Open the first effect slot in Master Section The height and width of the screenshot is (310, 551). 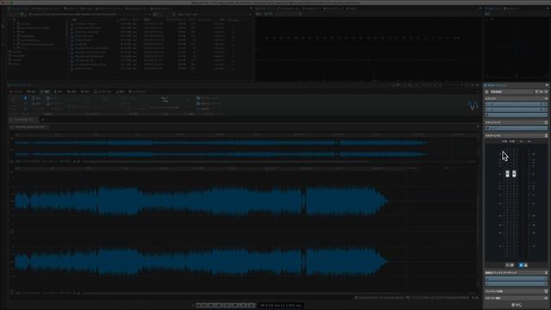516,104
